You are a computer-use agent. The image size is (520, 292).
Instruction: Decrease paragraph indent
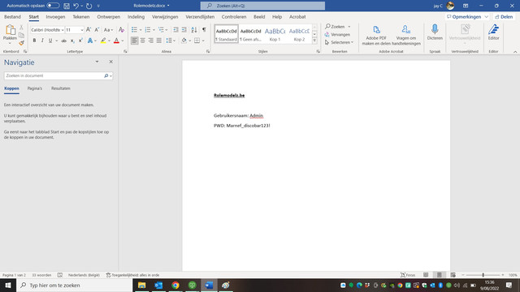pyautogui.click(x=175, y=30)
